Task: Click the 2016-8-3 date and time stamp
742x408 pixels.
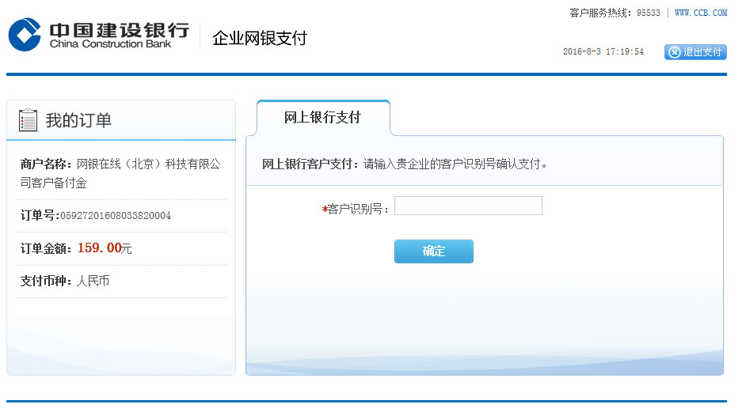Action: pyautogui.click(x=603, y=52)
